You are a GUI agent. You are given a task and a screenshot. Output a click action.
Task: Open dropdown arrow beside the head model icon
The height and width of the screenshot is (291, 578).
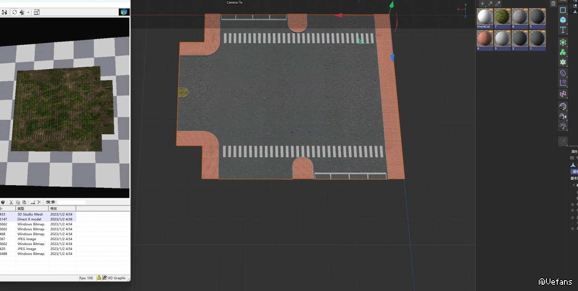28,13
